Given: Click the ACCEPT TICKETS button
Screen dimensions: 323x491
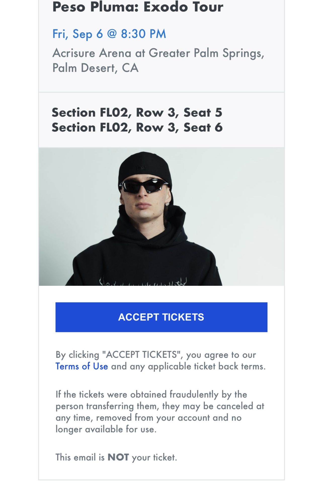Looking at the screenshot, I should pos(161,317).
